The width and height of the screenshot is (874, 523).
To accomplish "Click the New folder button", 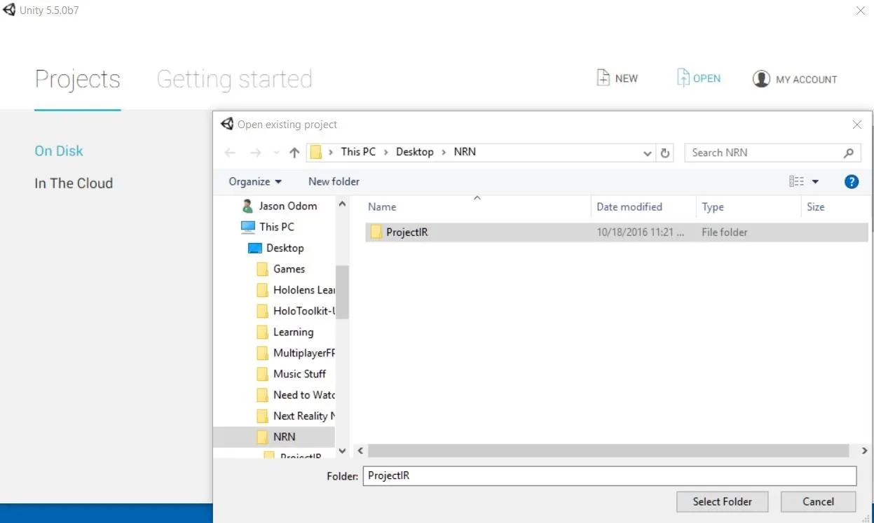I will (334, 181).
